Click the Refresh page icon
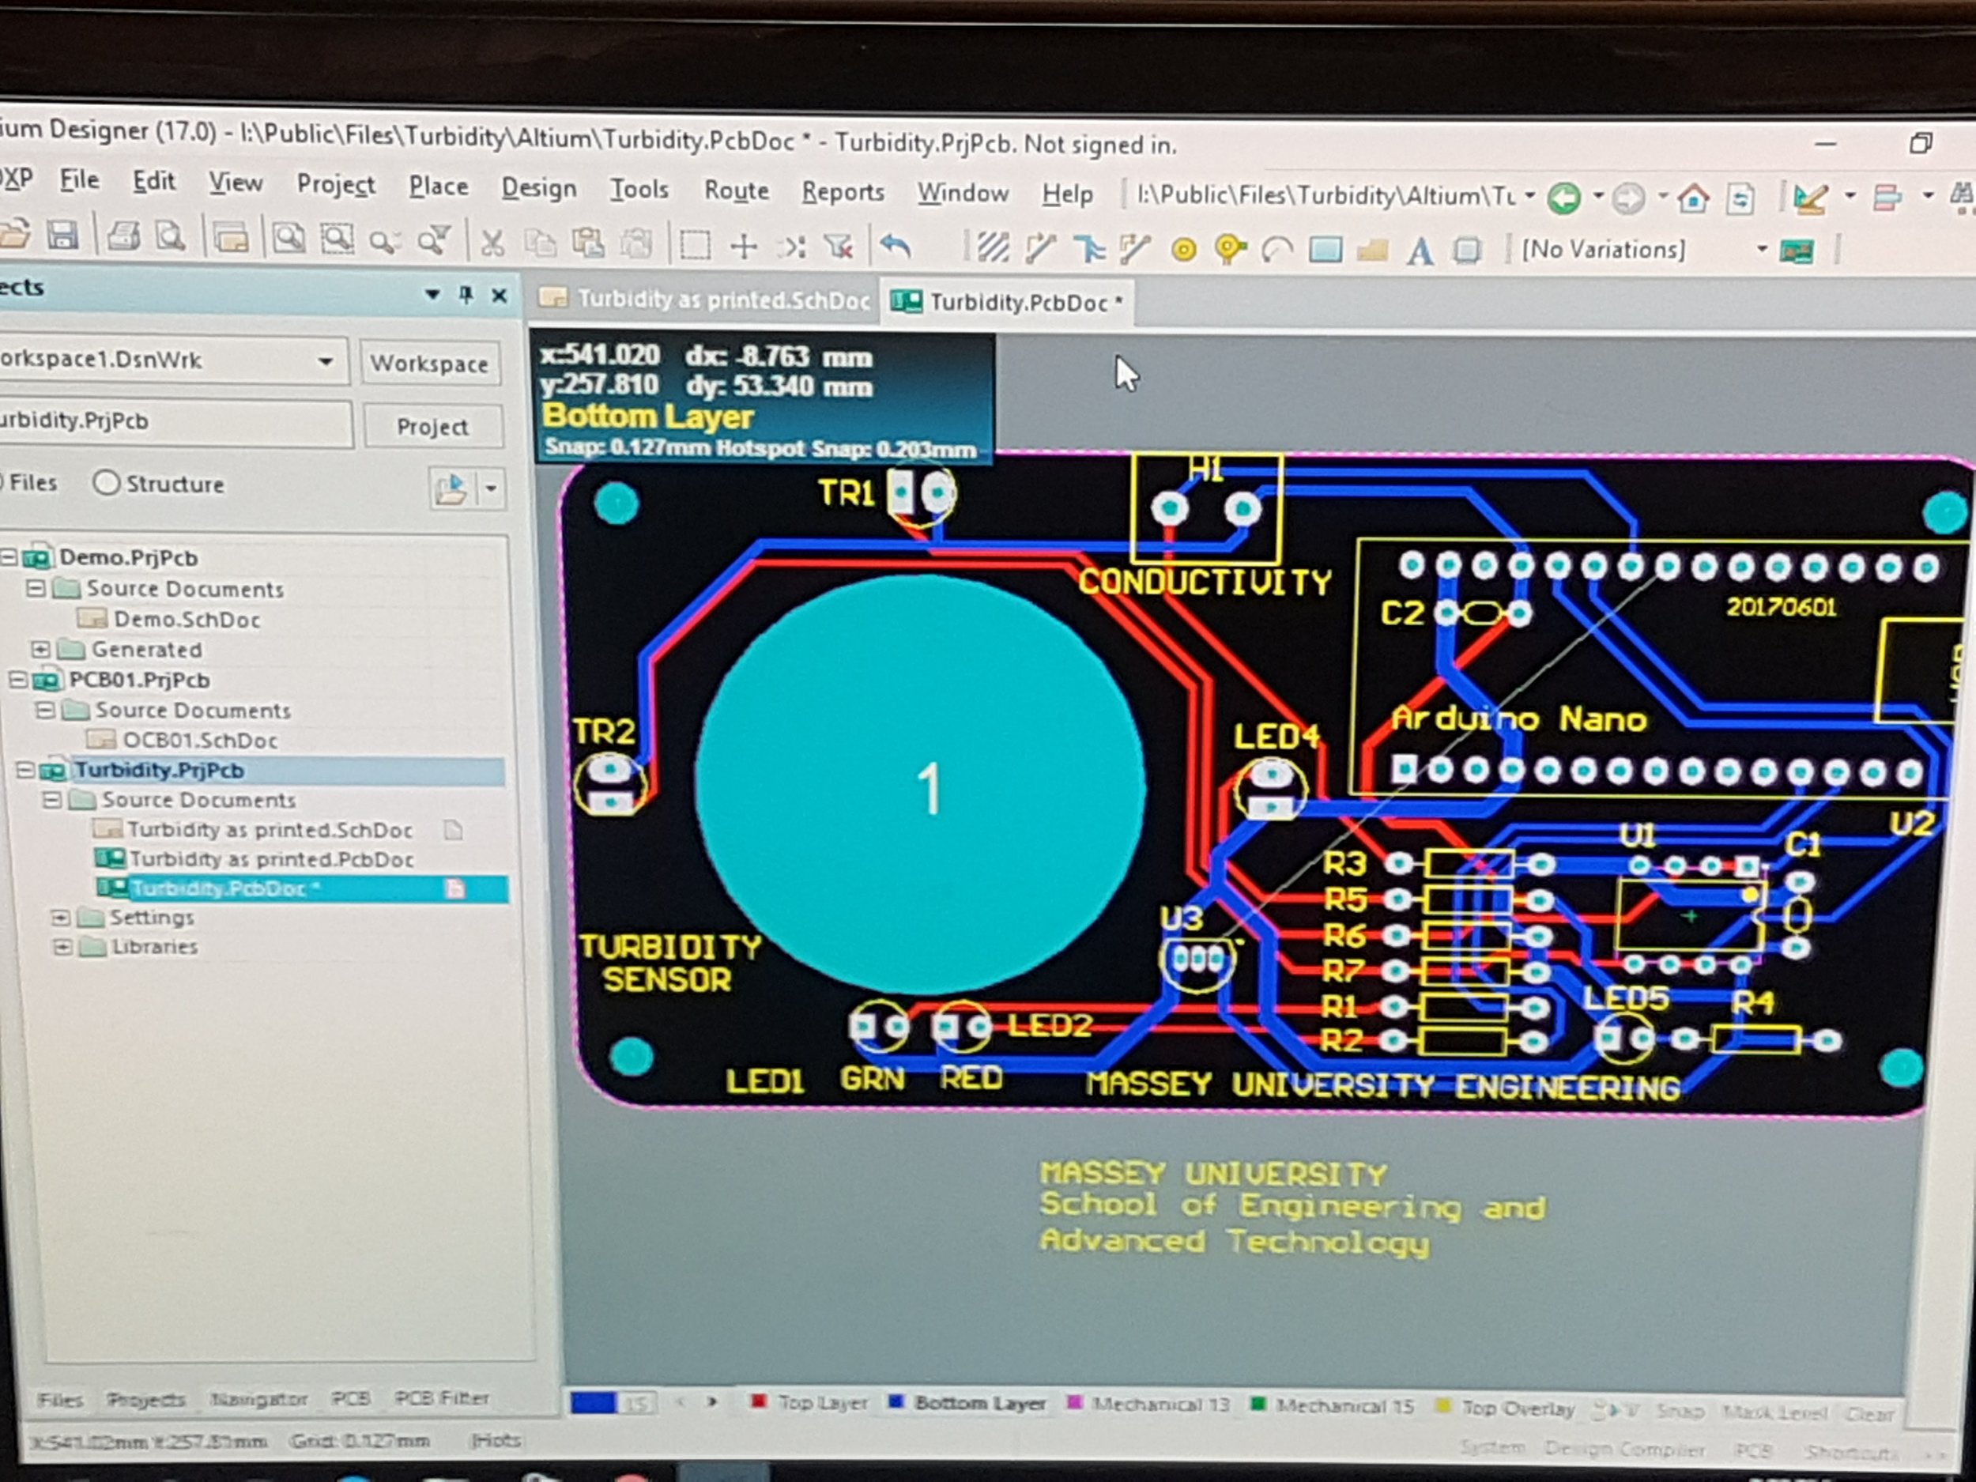Image resolution: width=1976 pixels, height=1482 pixels. tap(1740, 198)
